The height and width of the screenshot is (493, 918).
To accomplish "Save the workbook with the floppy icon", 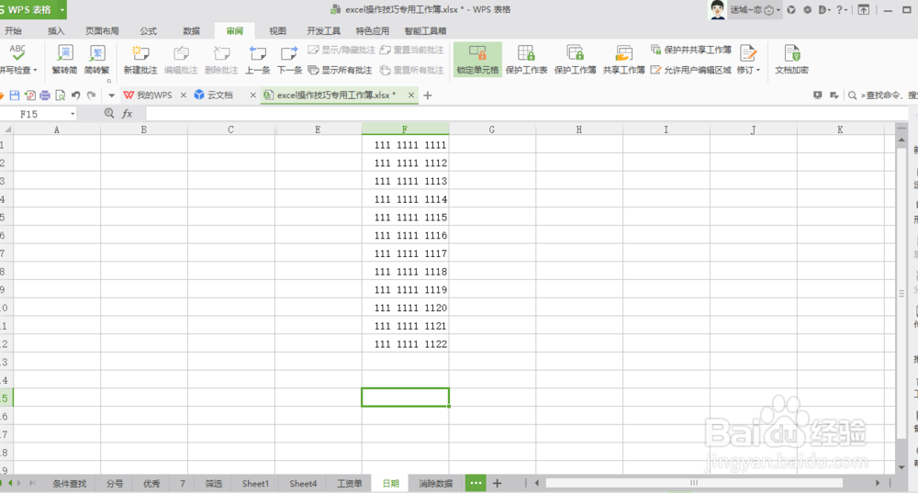I will (15, 95).
